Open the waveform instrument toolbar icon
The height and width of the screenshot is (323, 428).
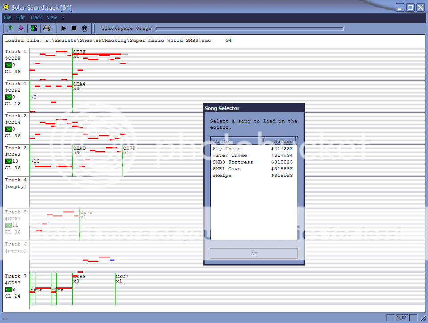(34, 29)
